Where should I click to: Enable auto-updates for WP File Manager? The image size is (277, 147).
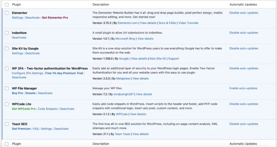coord(243,88)
